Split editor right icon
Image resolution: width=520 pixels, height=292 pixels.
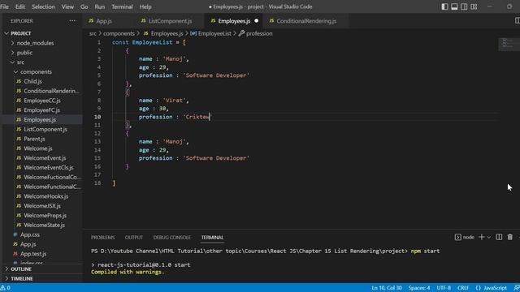[517, 21]
